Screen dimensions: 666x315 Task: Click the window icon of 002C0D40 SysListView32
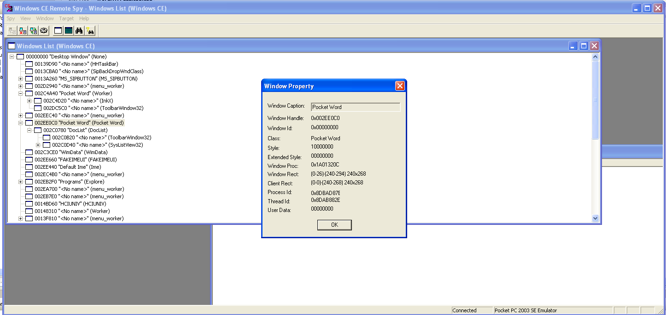coord(47,145)
